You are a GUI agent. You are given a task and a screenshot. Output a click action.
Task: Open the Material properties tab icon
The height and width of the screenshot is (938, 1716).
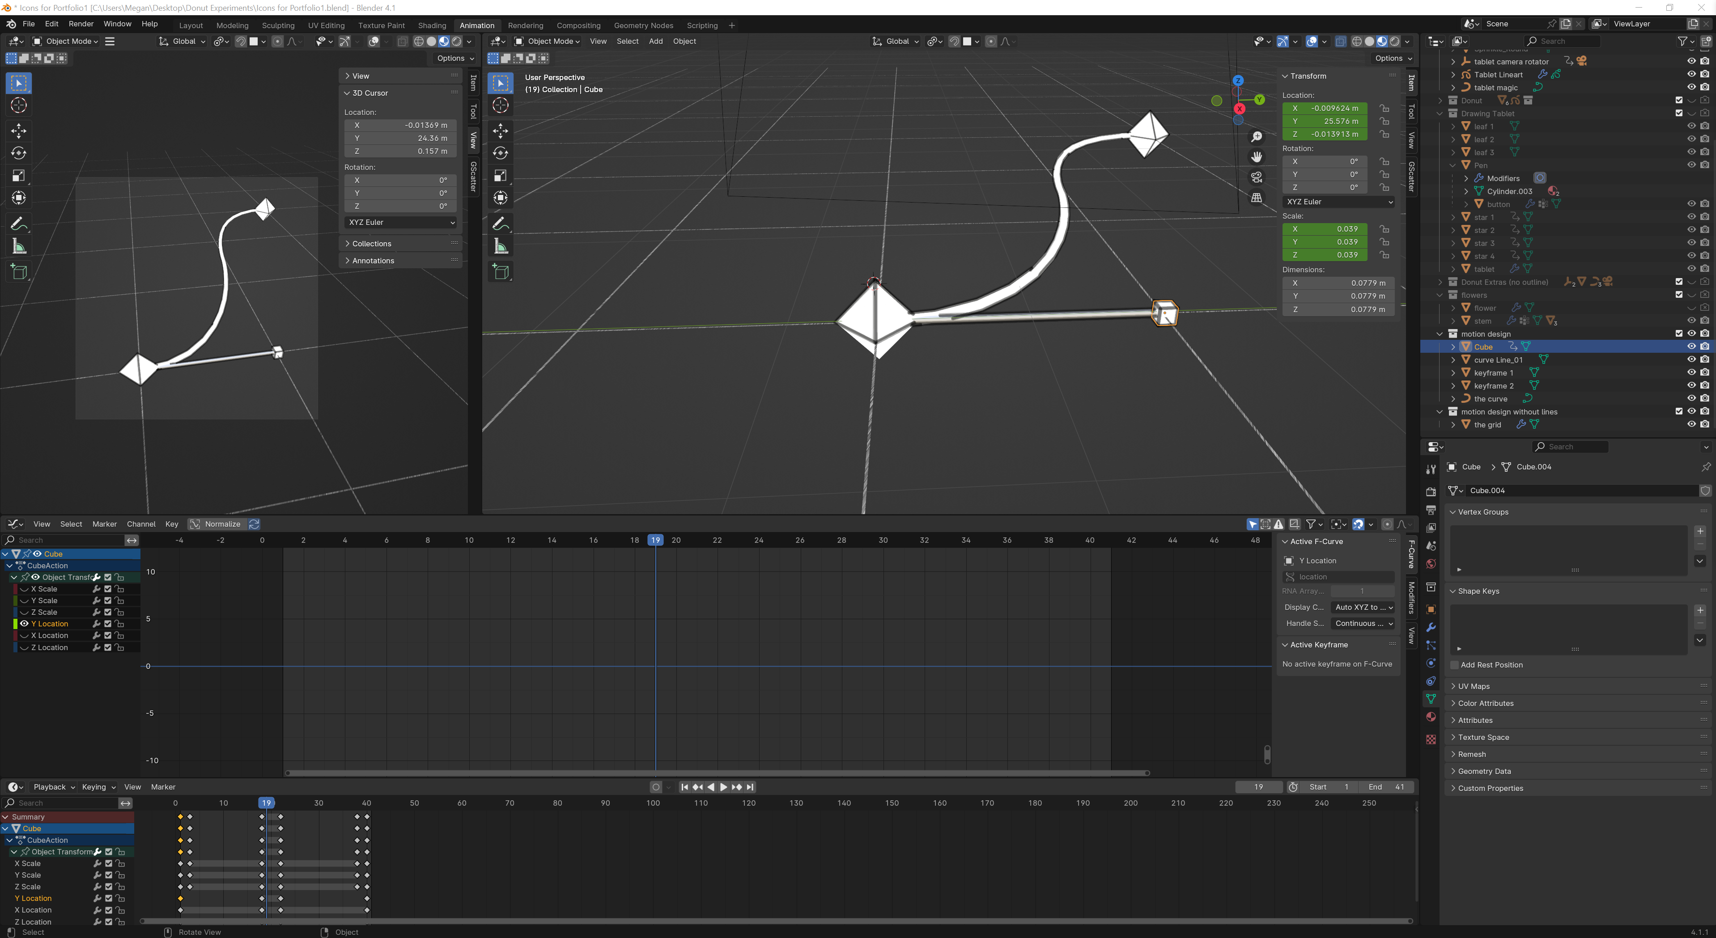point(1431,717)
